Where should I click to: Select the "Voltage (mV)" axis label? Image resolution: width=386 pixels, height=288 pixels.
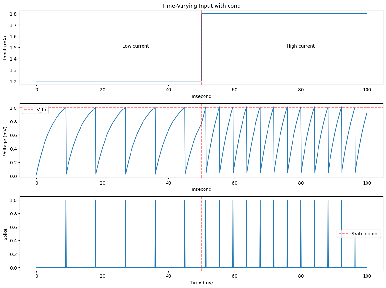coord(5,141)
